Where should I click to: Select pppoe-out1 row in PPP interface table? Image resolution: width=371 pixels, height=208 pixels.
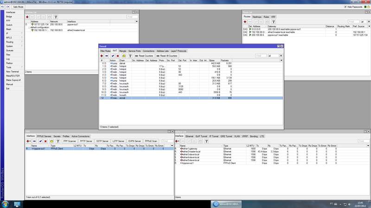coord(99,149)
